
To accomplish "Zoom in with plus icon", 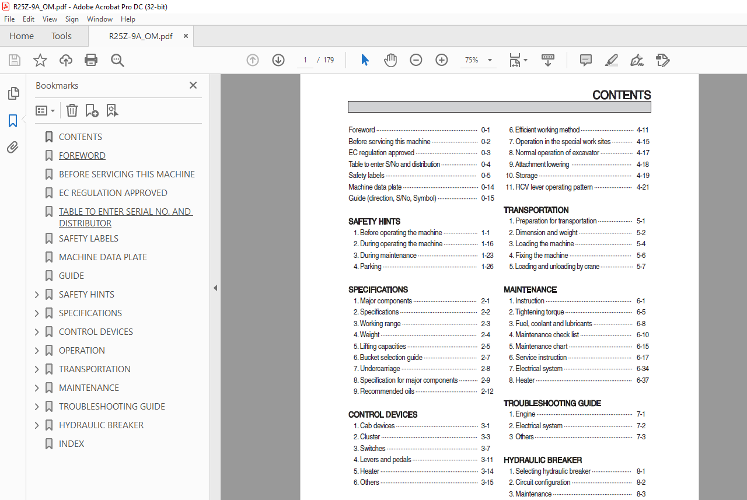I will coord(442,60).
